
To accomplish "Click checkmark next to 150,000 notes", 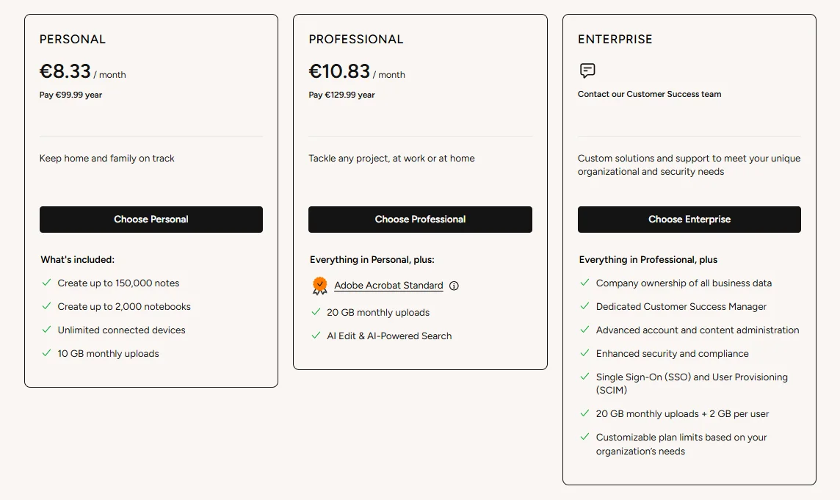I will coord(46,283).
